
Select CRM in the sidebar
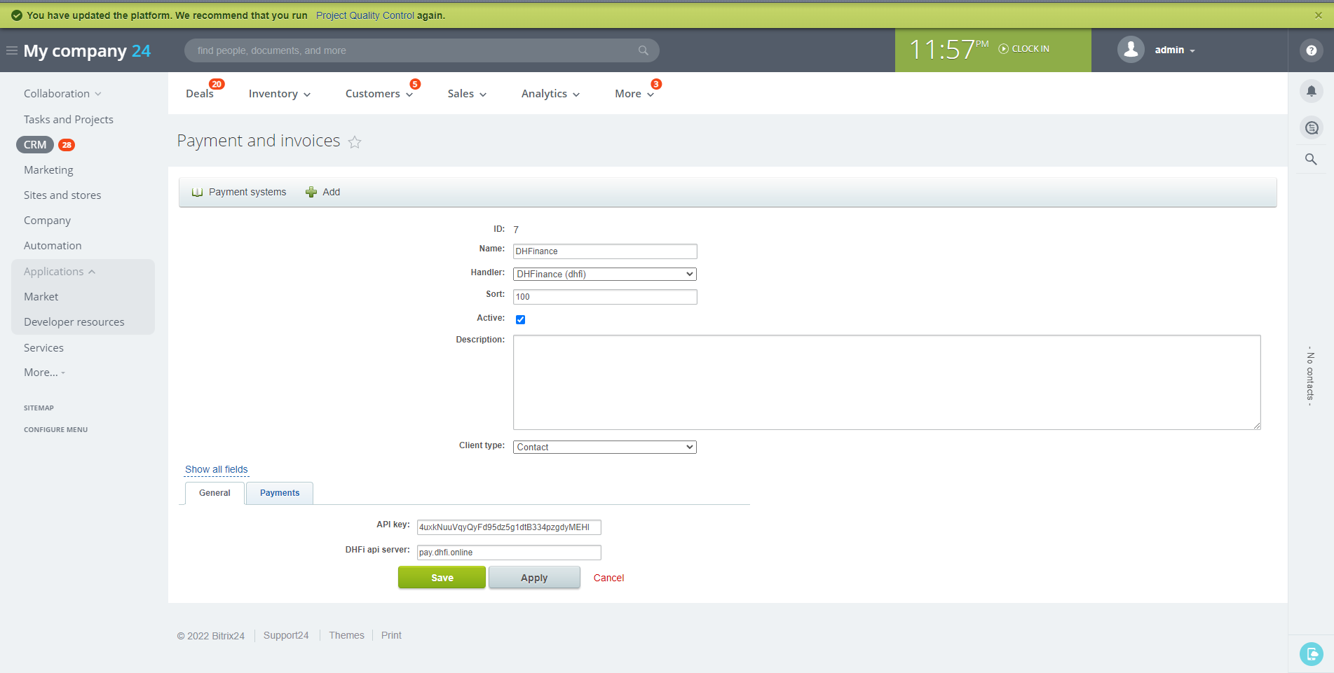point(35,145)
